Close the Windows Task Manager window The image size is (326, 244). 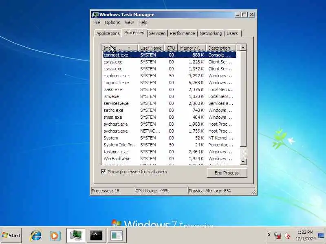(251, 15)
